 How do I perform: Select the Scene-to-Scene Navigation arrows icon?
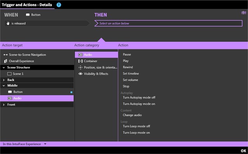coord(5,55)
